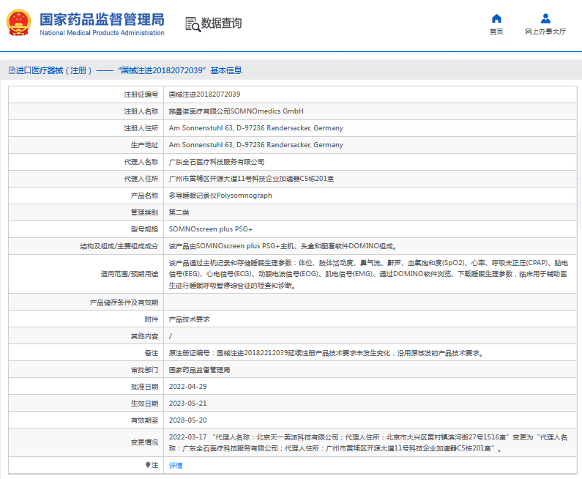Click the 数据查询 magnifier icon
The width and height of the screenshot is (582, 479).
click(x=193, y=24)
